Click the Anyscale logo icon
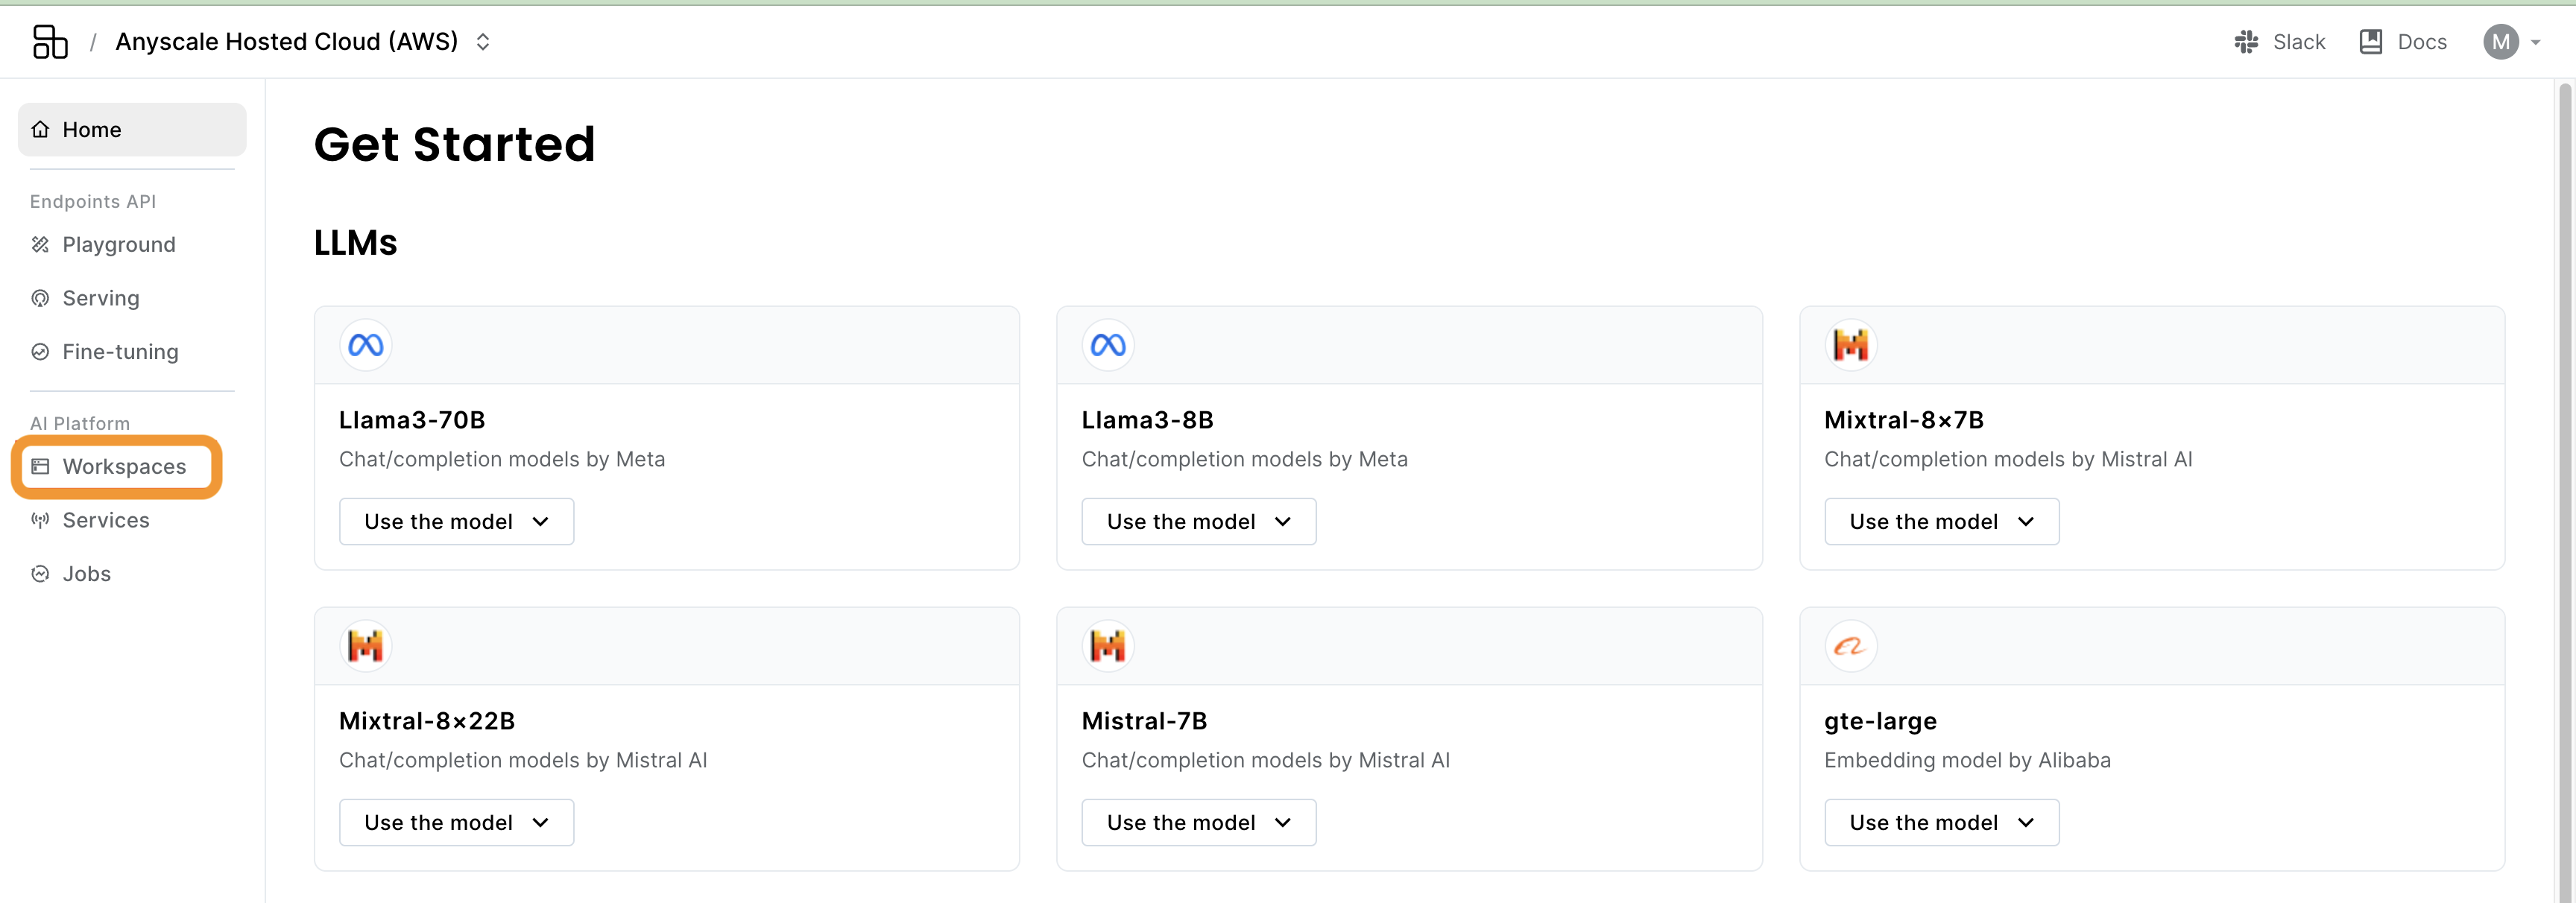The height and width of the screenshot is (903, 2576). (x=50, y=42)
